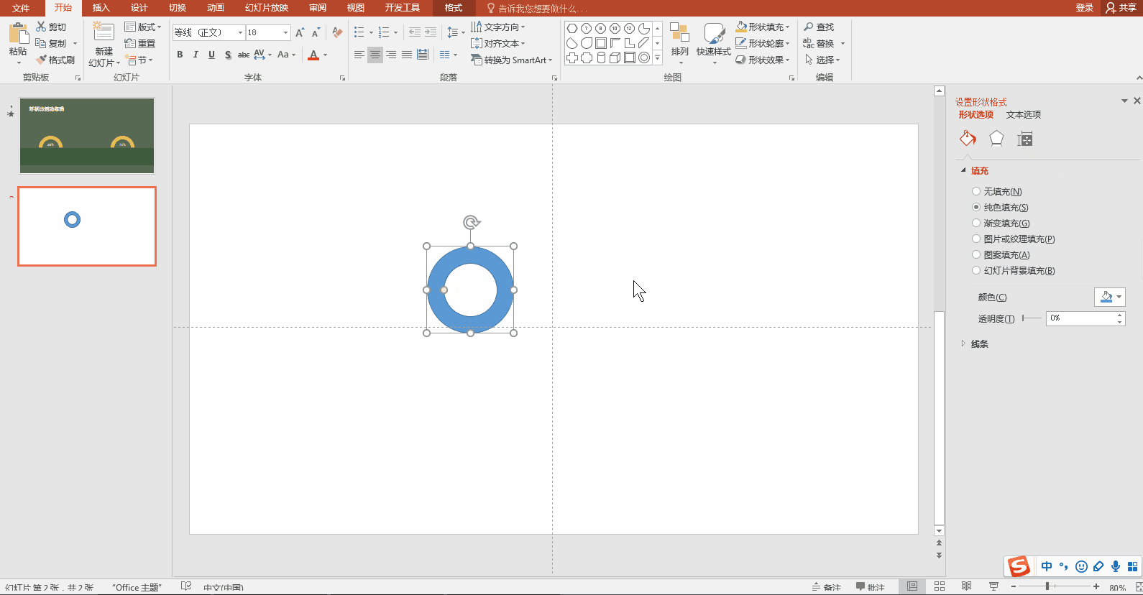Click the Cut (剪切) scissors icon
The image size is (1143, 595).
click(41, 27)
